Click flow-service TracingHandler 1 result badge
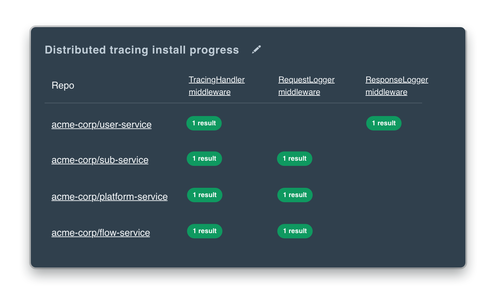The image size is (498, 298). pos(205,231)
